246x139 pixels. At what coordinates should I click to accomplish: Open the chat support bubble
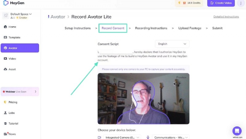click(x=237, y=131)
